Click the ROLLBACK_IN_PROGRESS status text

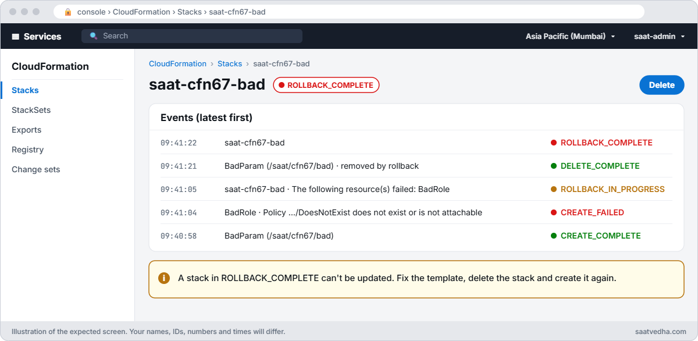[x=612, y=189]
